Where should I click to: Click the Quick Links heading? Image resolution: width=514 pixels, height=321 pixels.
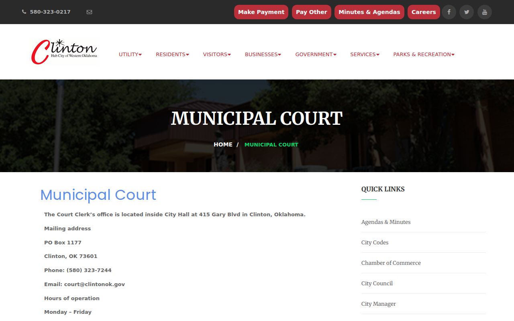coord(383,189)
